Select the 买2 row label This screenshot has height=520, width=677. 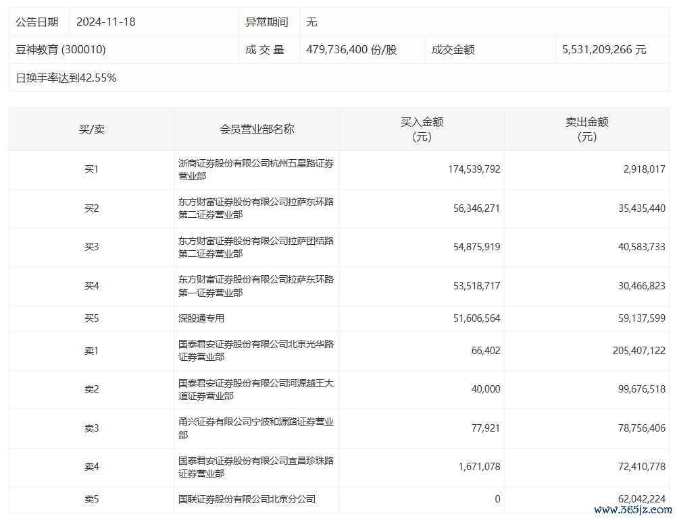(x=91, y=208)
